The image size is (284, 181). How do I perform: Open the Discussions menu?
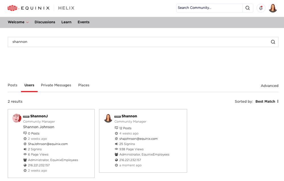tap(45, 22)
